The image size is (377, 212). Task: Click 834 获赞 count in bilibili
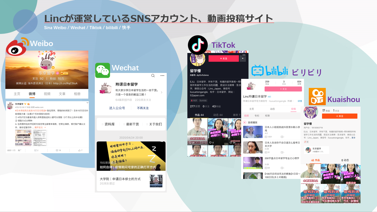pos(299,83)
